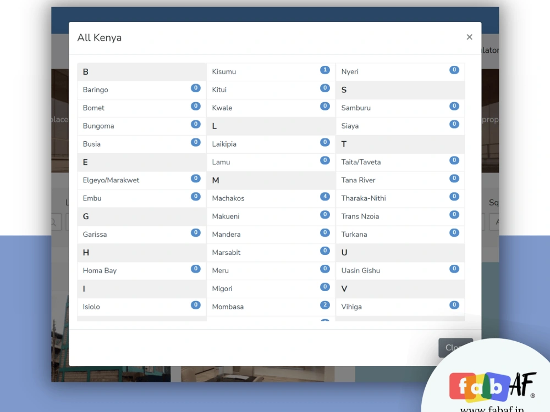Click the Busia zero count badge
550x412 pixels.
[196, 142]
